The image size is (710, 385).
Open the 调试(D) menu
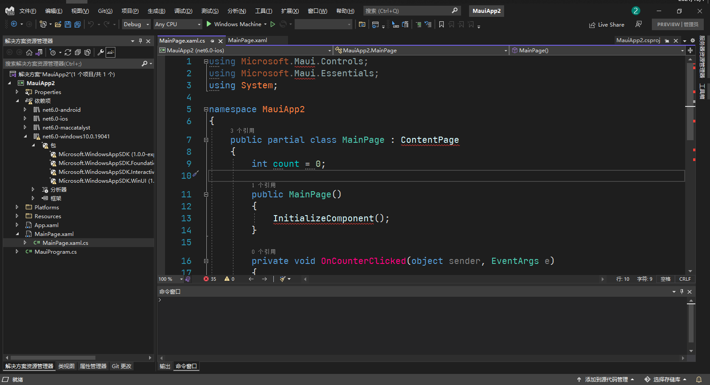coord(183,11)
